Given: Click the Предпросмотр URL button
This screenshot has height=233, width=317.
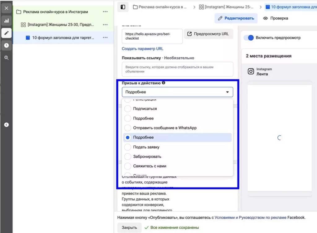Looking at the screenshot, I should click(208, 34).
